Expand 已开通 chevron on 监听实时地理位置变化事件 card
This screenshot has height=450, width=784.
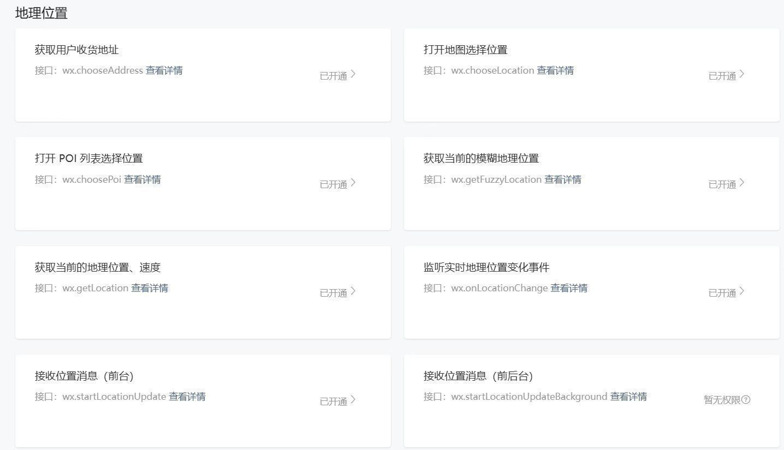click(x=742, y=291)
